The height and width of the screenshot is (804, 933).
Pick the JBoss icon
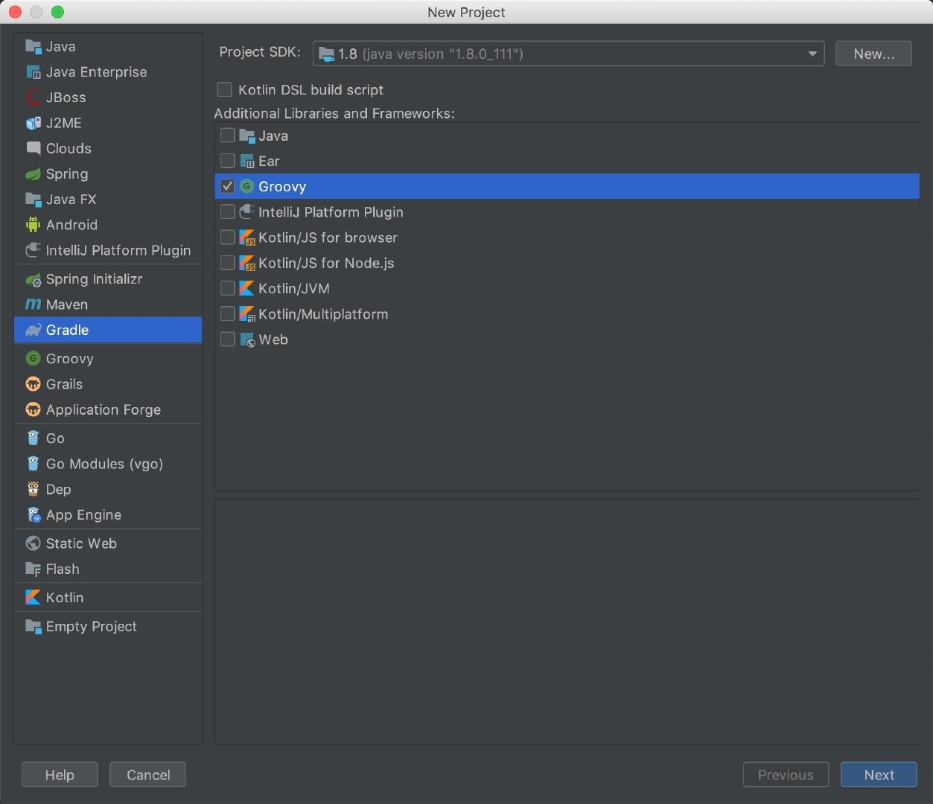[x=33, y=98]
